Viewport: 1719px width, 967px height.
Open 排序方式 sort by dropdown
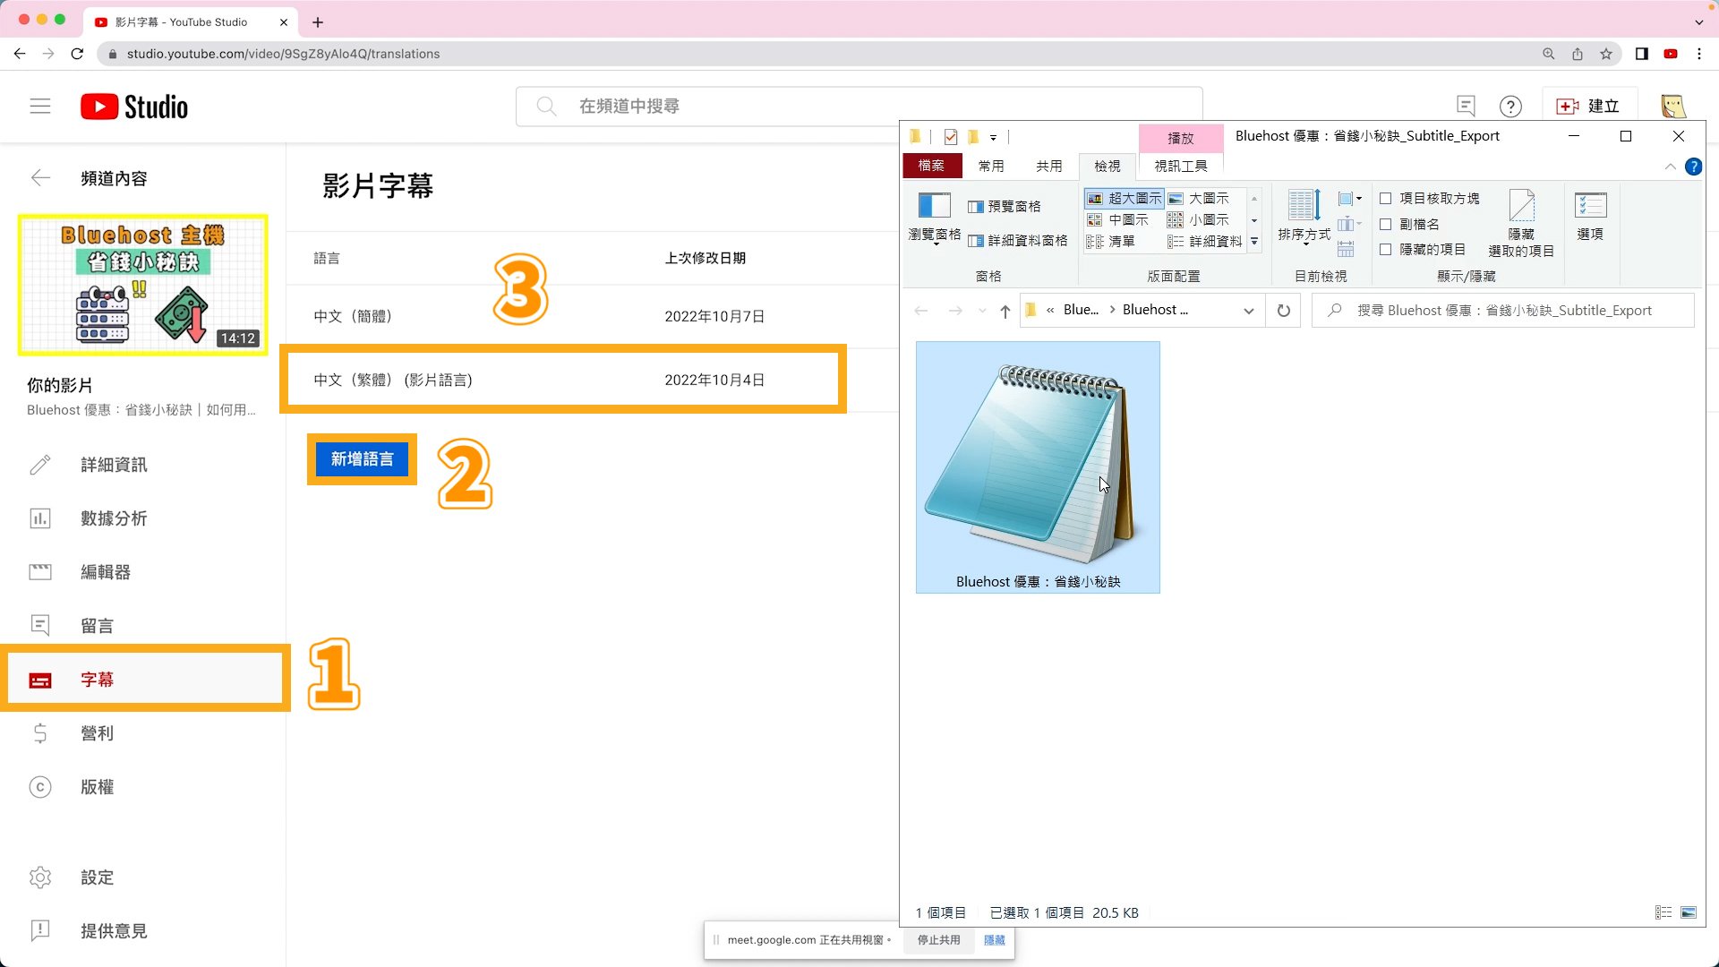(1304, 217)
